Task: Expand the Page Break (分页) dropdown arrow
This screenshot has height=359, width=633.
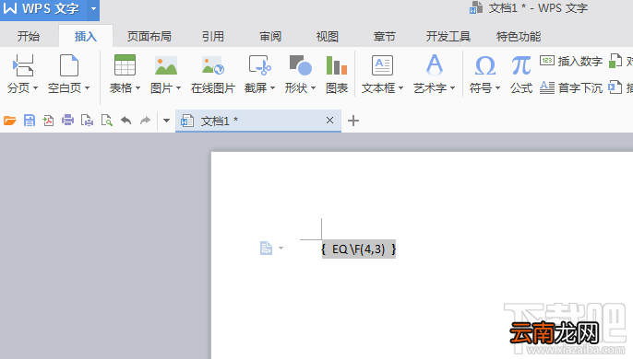Action: (x=35, y=87)
